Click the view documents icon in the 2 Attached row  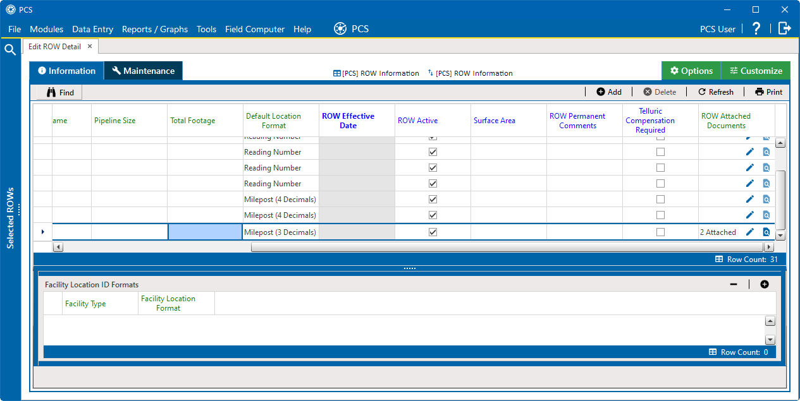pyautogui.click(x=766, y=232)
